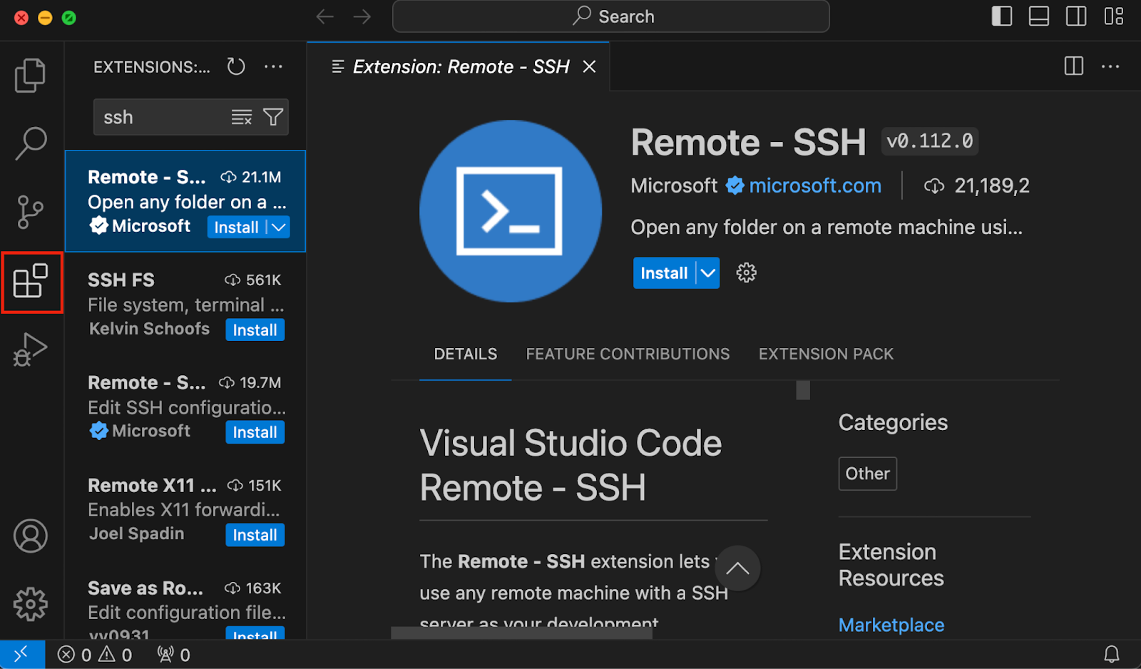The image size is (1141, 669).
Task: Select Remote X11 in the extensions list
Action: point(185,509)
